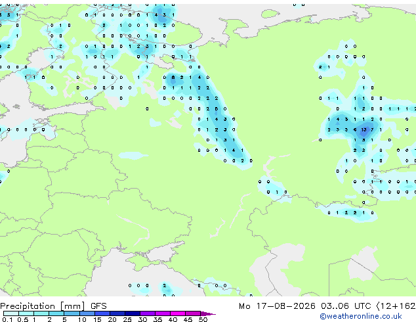Viewport: 416px width, 322px height.
Task: Click the legend swatch between 5 and 10
Action: [x=72, y=313]
